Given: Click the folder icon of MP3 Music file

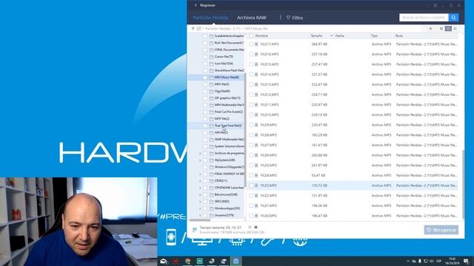Looking at the screenshot, I should 212,78.
